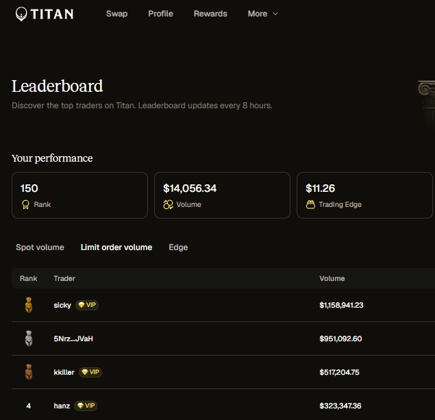Click the $11.26 Trading Edge card

coord(364,195)
